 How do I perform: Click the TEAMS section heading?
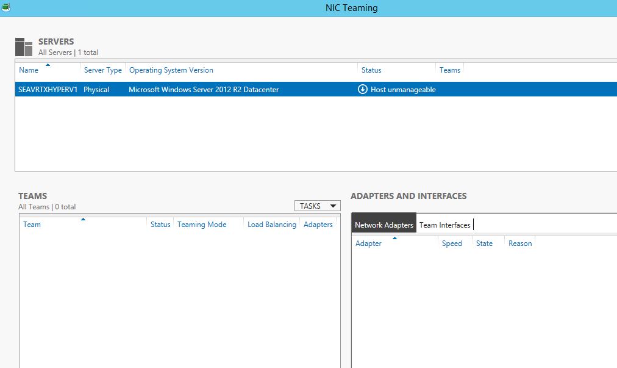(33, 197)
